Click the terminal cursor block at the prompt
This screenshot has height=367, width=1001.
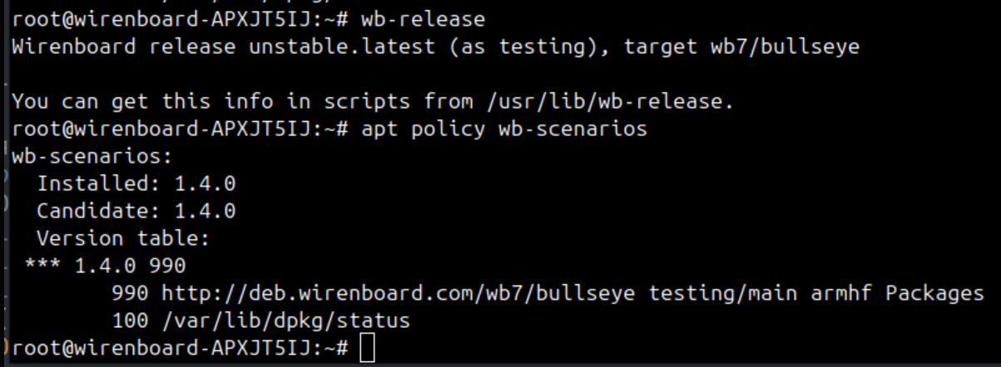pyautogui.click(x=368, y=349)
